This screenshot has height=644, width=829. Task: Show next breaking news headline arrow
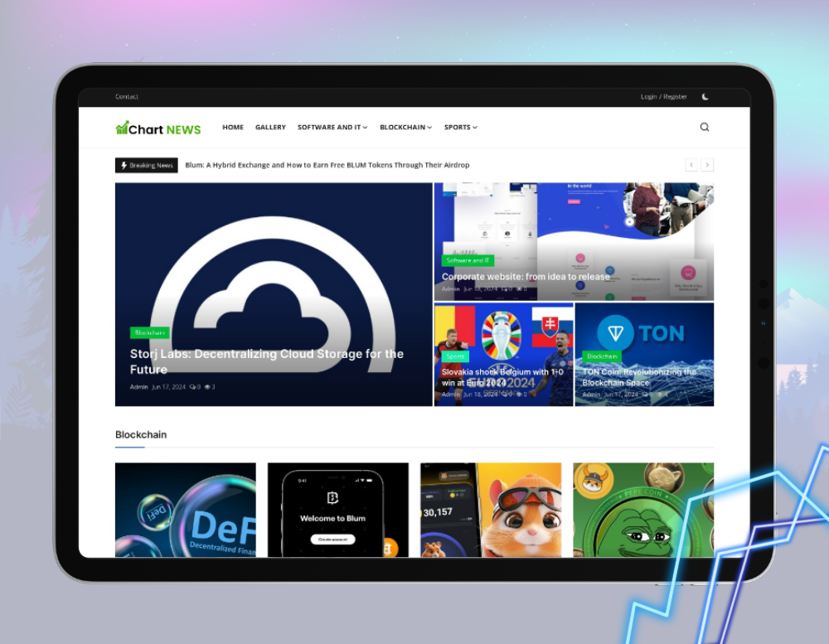[x=707, y=165]
